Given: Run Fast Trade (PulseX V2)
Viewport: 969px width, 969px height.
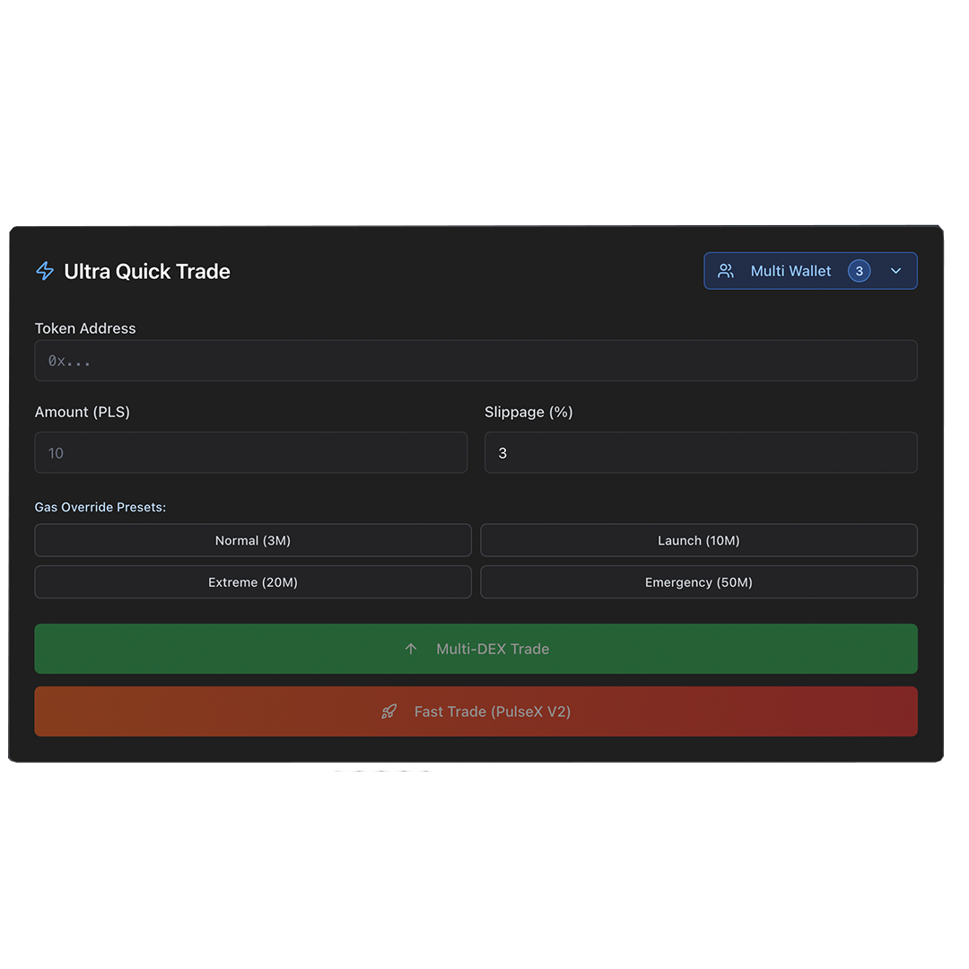Looking at the screenshot, I should tap(476, 711).
